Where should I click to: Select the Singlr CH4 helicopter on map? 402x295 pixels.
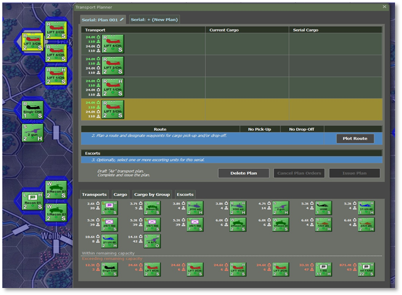click(x=33, y=110)
